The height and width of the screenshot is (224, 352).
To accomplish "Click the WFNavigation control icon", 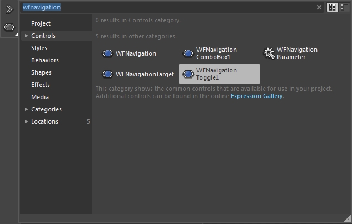I will (107, 53).
